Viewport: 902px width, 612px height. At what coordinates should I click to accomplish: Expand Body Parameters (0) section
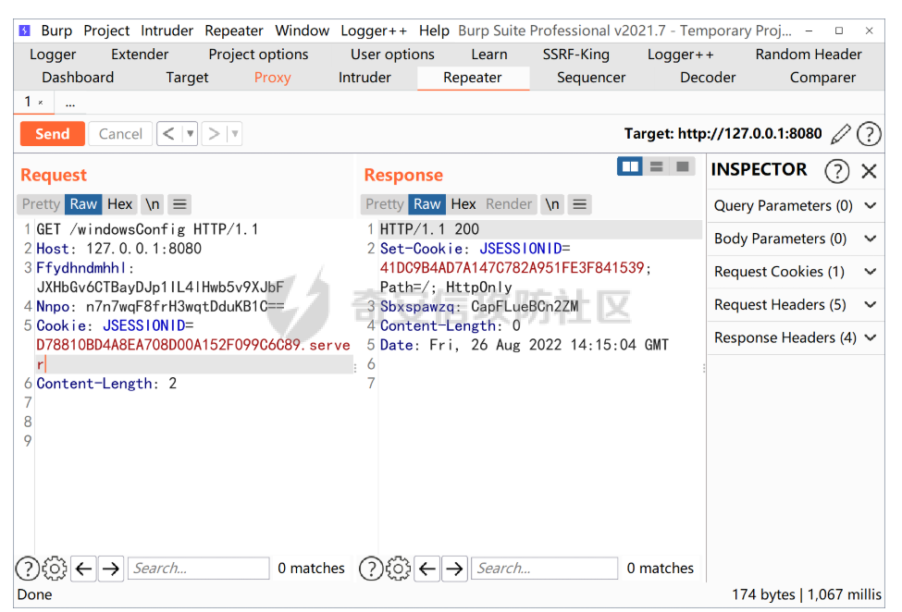click(x=796, y=239)
